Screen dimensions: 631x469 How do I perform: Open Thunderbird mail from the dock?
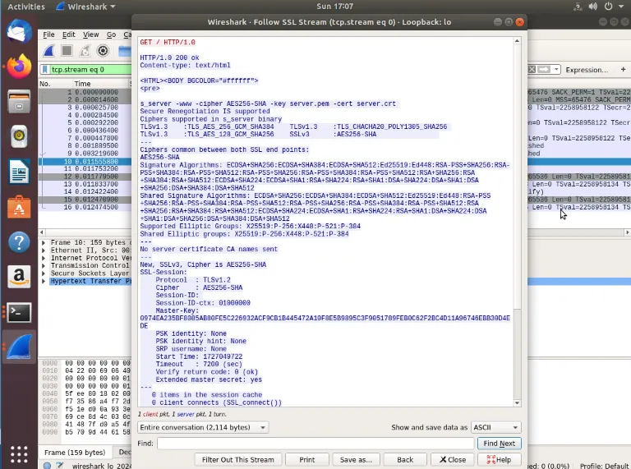(x=19, y=31)
